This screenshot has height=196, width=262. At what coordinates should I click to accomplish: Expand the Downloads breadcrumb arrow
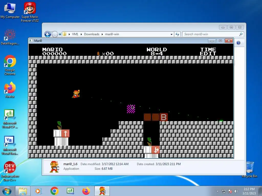click(x=102, y=34)
